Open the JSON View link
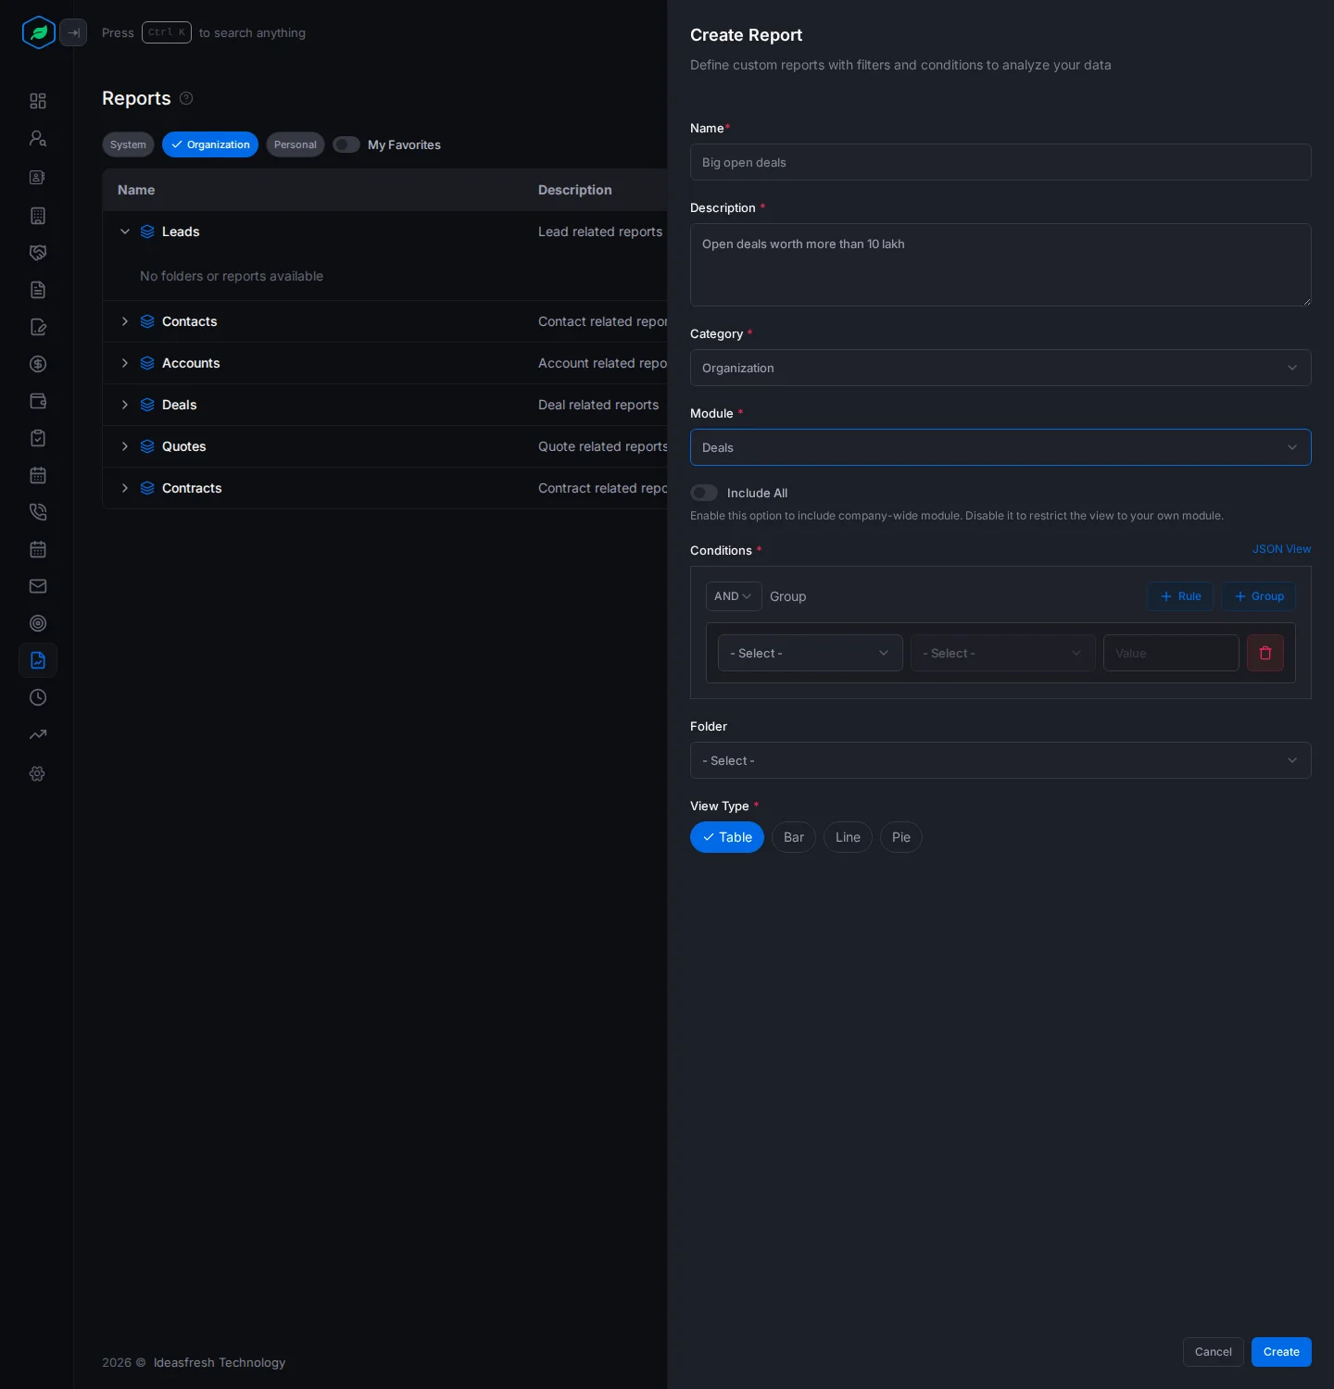This screenshot has height=1389, width=1334. [1282, 549]
